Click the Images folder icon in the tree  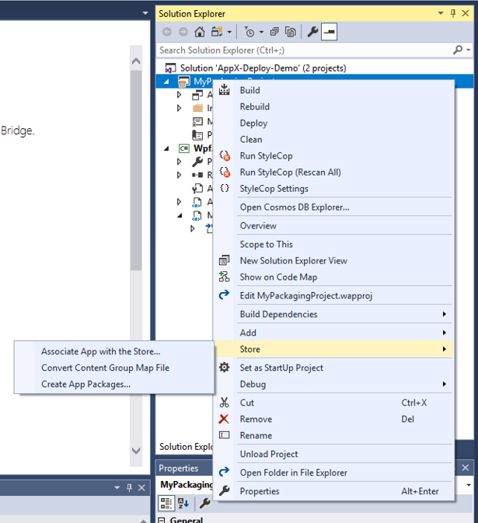point(197,108)
